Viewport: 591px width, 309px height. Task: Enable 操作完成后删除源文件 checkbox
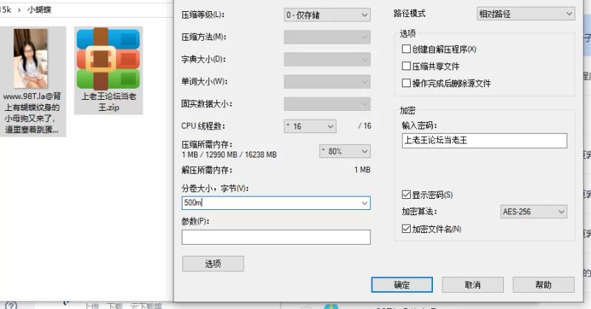click(406, 84)
